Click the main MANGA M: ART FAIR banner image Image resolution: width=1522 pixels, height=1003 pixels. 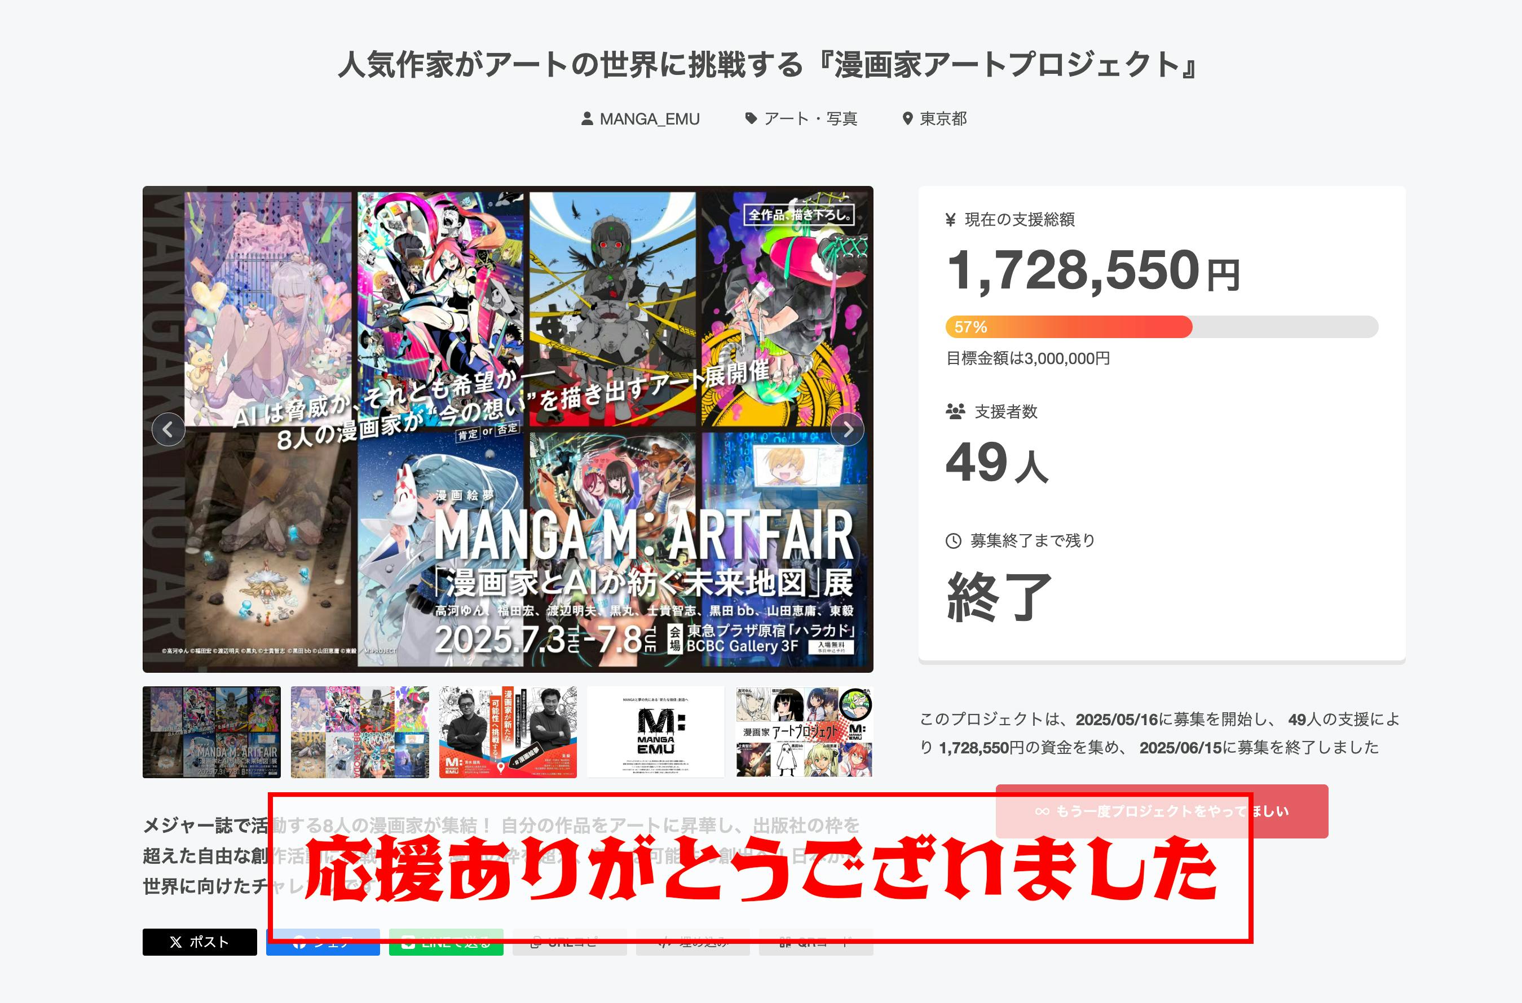click(x=508, y=429)
